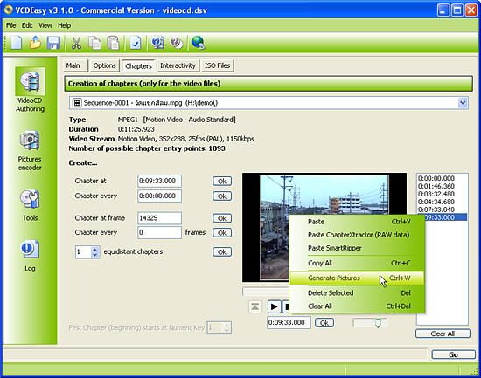481x378 pixels.
Task: Click Ok next to equidistant chapters
Action: coord(222,251)
